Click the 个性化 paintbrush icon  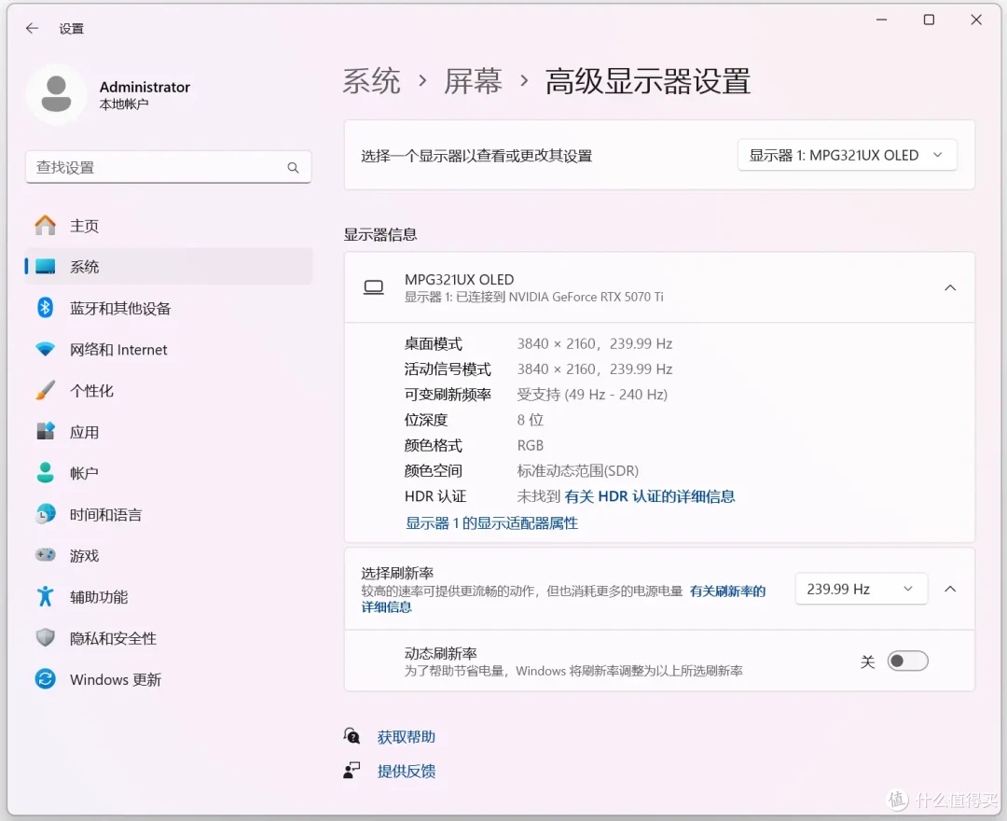45,391
